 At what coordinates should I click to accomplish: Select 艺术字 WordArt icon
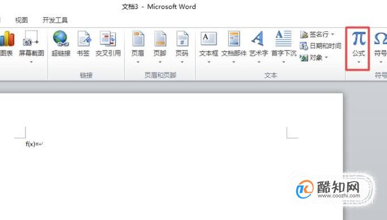point(258,39)
